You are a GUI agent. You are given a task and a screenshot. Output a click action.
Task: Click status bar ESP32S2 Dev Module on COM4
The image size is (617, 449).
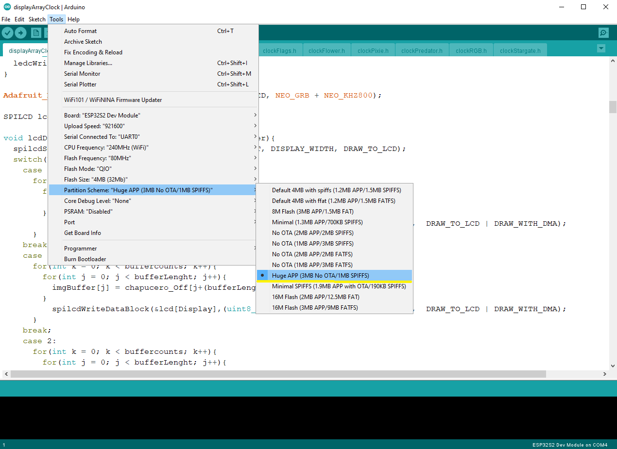point(569,445)
